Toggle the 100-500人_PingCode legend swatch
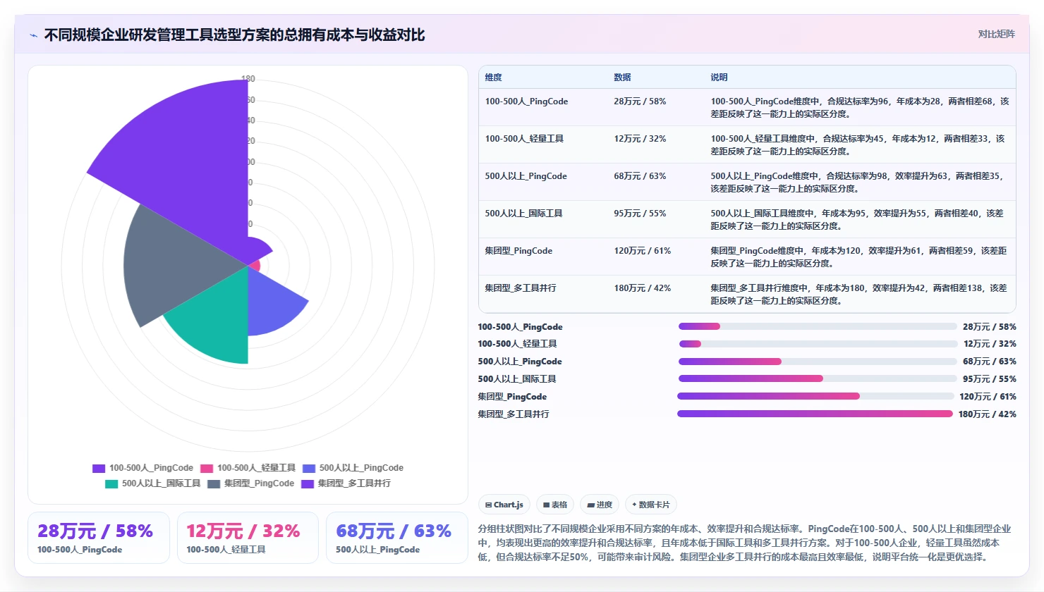The height and width of the screenshot is (592, 1044). pos(99,468)
